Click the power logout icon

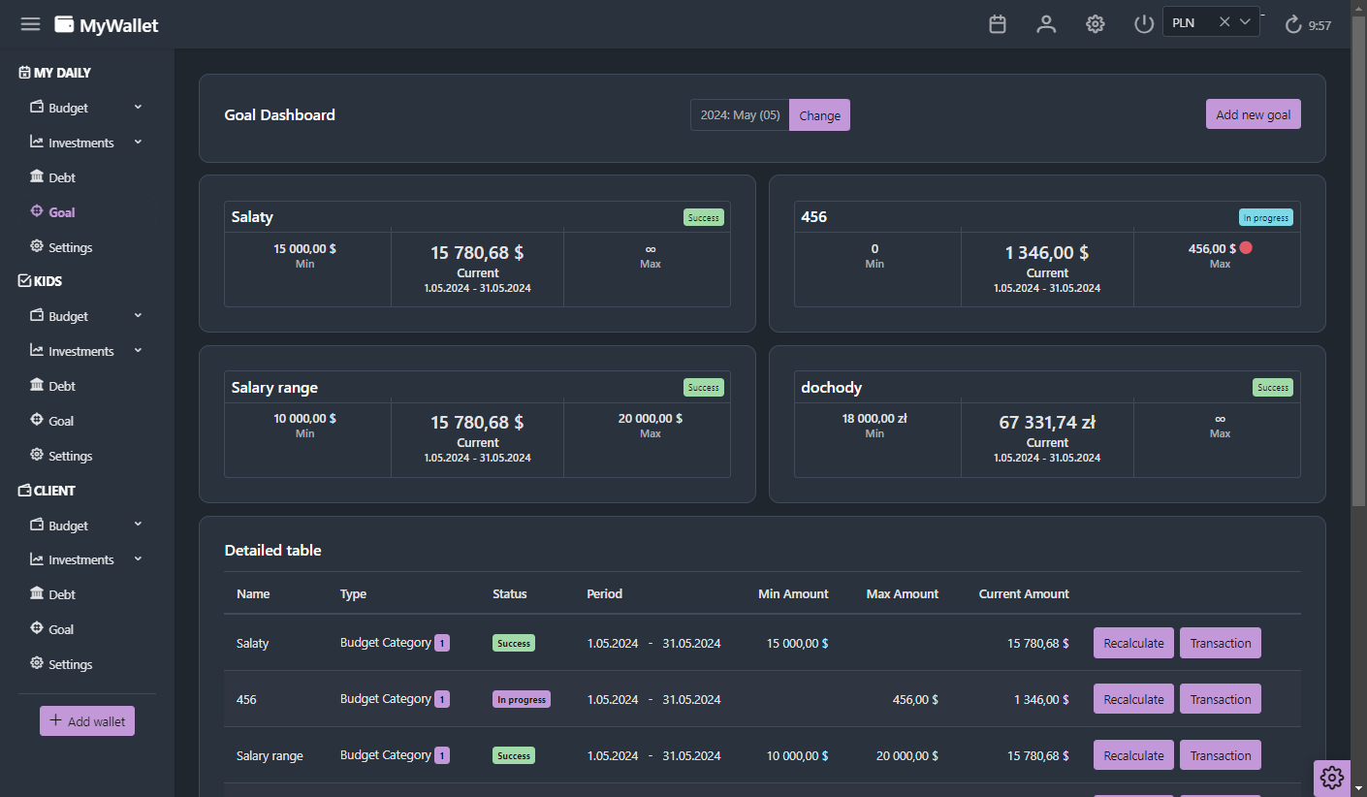tap(1144, 24)
